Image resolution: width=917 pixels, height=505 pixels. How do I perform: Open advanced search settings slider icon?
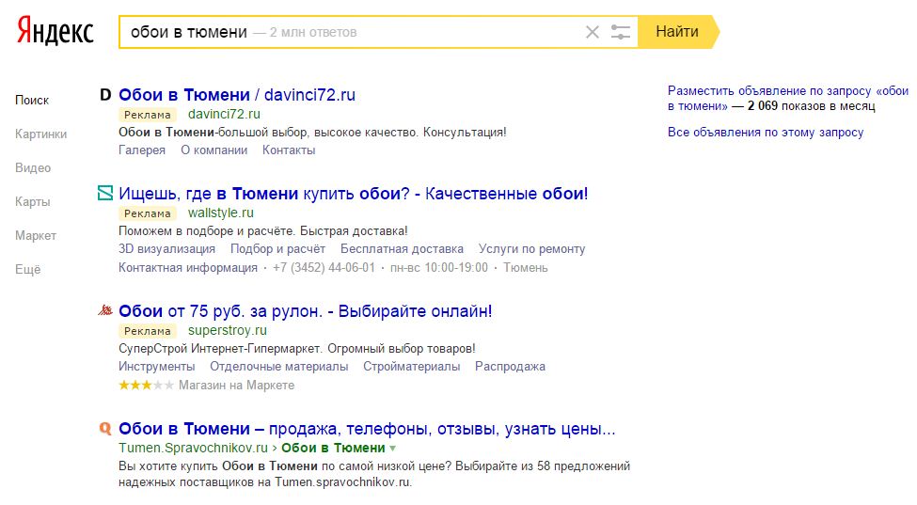click(621, 32)
